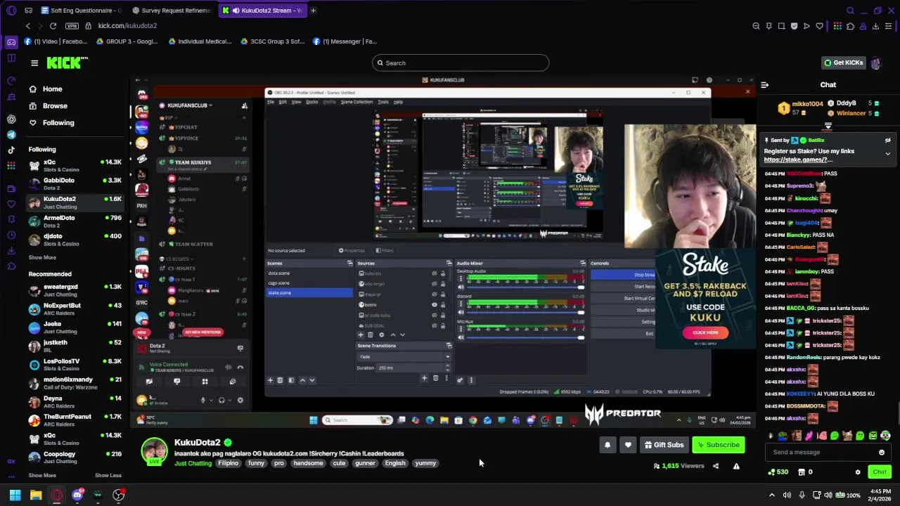Click Gift Subs button
This screenshot has width=900, height=506.
pyautogui.click(x=664, y=445)
